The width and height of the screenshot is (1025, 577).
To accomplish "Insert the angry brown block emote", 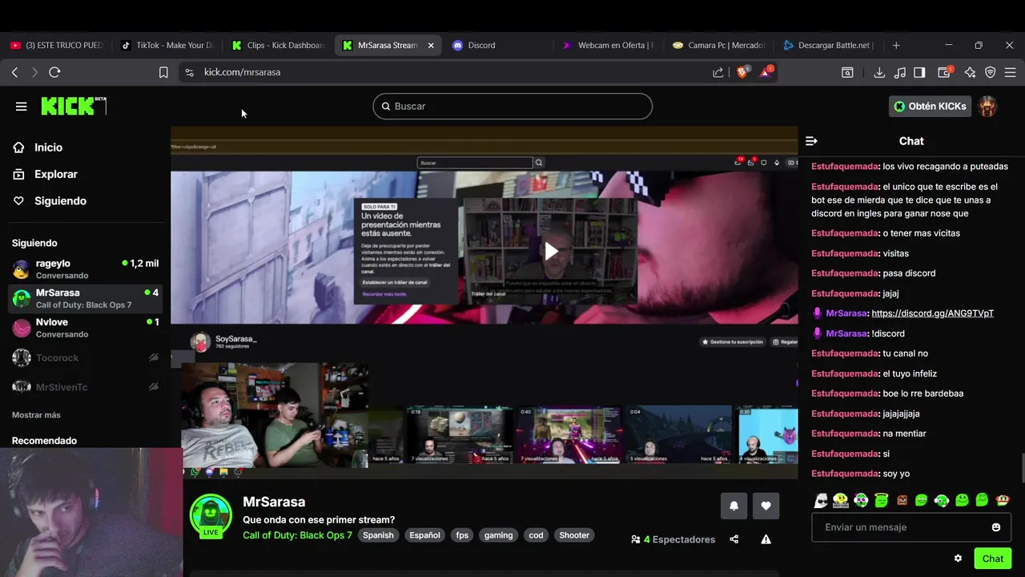I will 902,501.
